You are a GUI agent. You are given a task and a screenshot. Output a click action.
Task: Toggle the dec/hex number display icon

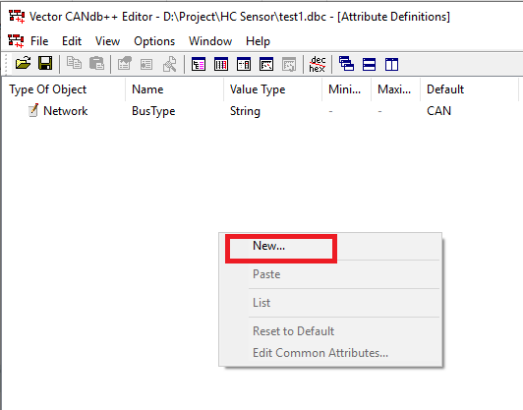point(318,64)
